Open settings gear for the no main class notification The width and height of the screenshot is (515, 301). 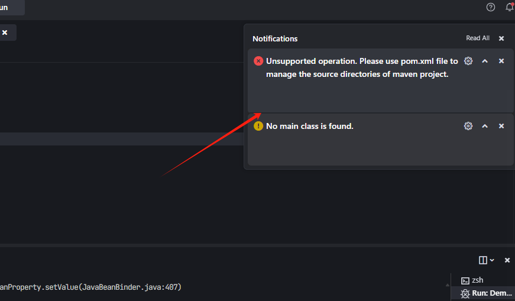(468, 126)
